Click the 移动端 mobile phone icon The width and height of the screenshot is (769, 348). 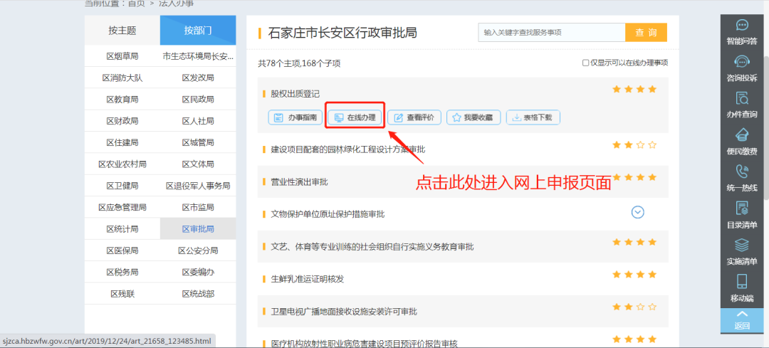(x=742, y=281)
